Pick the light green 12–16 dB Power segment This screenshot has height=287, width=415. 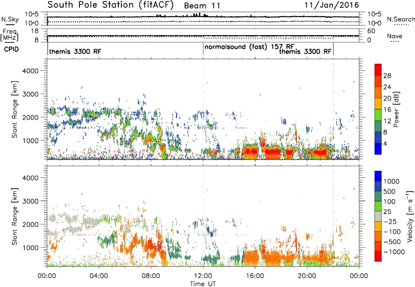coord(378,115)
